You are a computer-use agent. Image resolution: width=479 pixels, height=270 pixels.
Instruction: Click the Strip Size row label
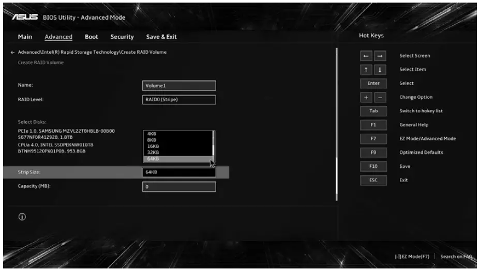[x=29, y=172]
